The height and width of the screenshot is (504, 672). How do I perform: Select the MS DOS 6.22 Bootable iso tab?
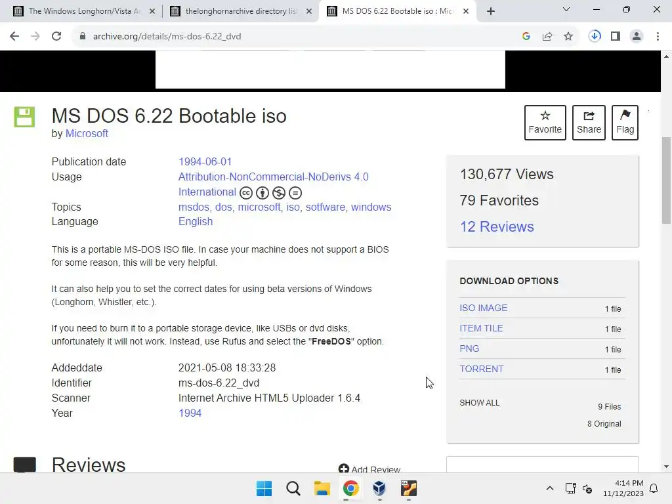[397, 11]
